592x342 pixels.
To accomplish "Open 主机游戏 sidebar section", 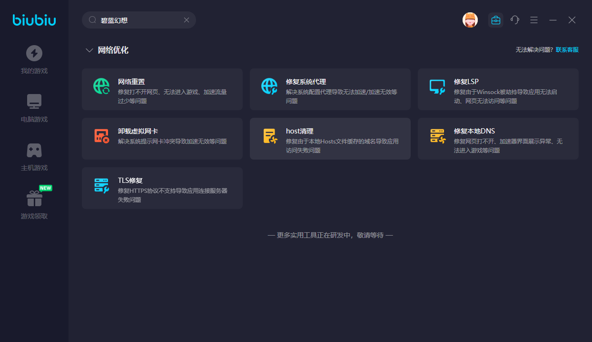I will [34, 157].
